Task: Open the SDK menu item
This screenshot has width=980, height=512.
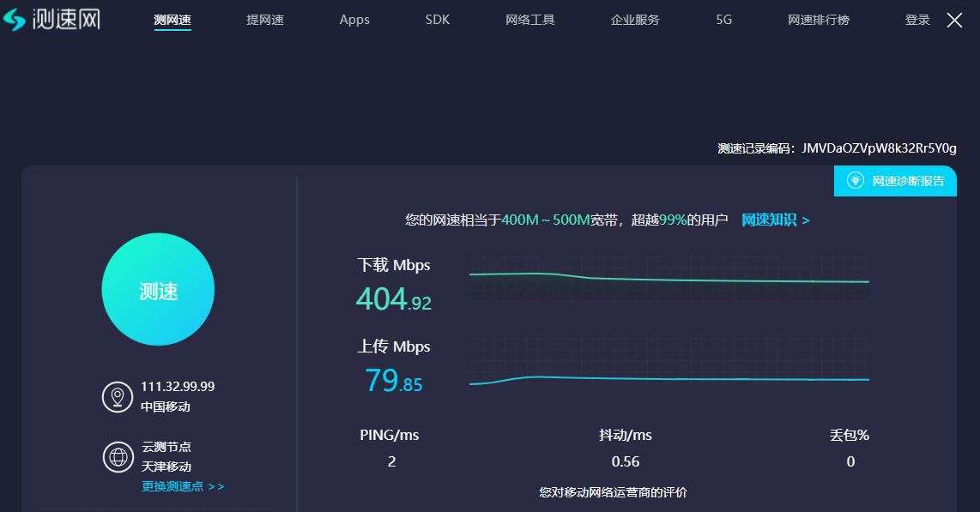Action: [x=438, y=20]
